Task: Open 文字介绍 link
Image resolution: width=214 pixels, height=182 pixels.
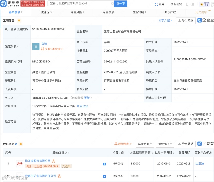Action: pos(165,20)
